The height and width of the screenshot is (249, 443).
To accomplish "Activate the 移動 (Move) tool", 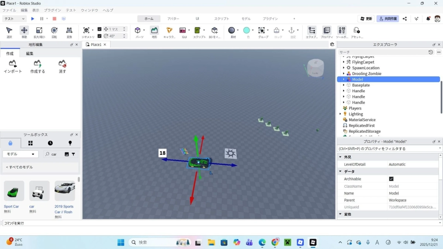I will click(24, 31).
